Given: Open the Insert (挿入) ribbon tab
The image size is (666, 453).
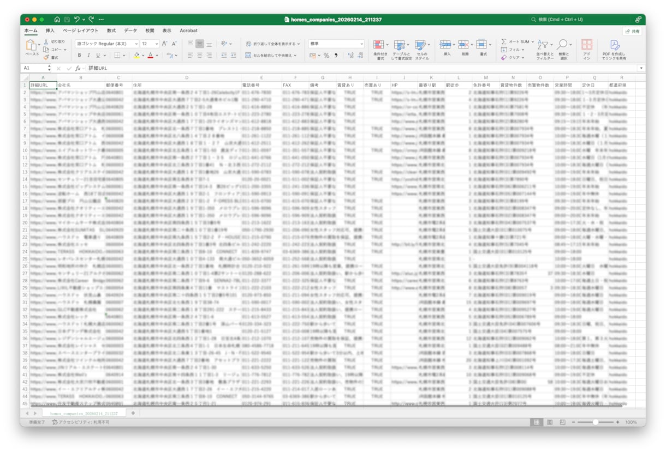Looking at the screenshot, I should point(50,31).
